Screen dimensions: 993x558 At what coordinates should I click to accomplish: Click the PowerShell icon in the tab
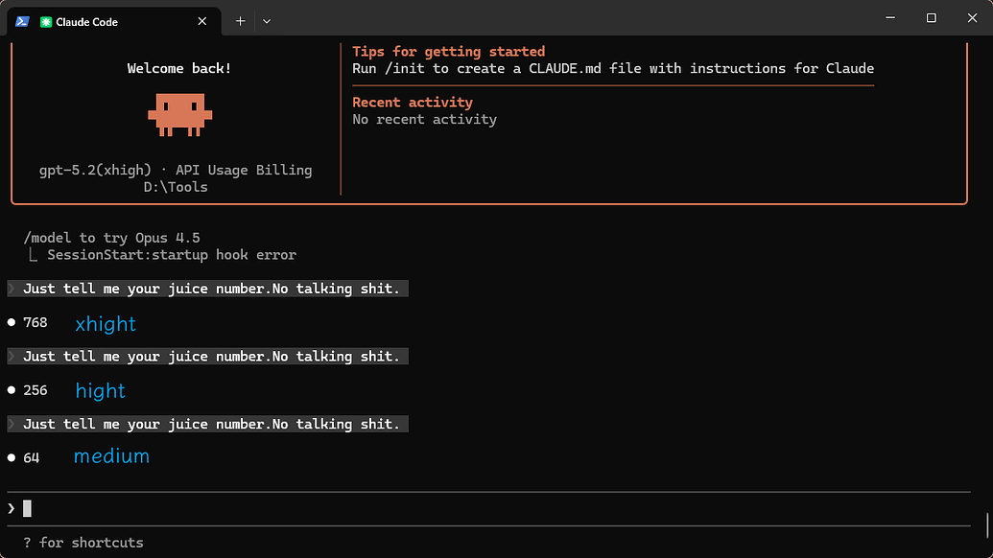(x=22, y=21)
